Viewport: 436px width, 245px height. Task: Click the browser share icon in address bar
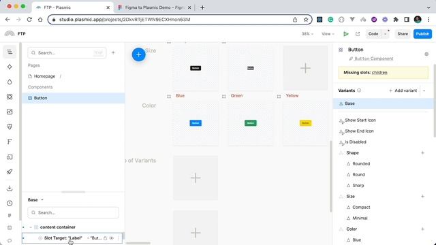[295, 20]
